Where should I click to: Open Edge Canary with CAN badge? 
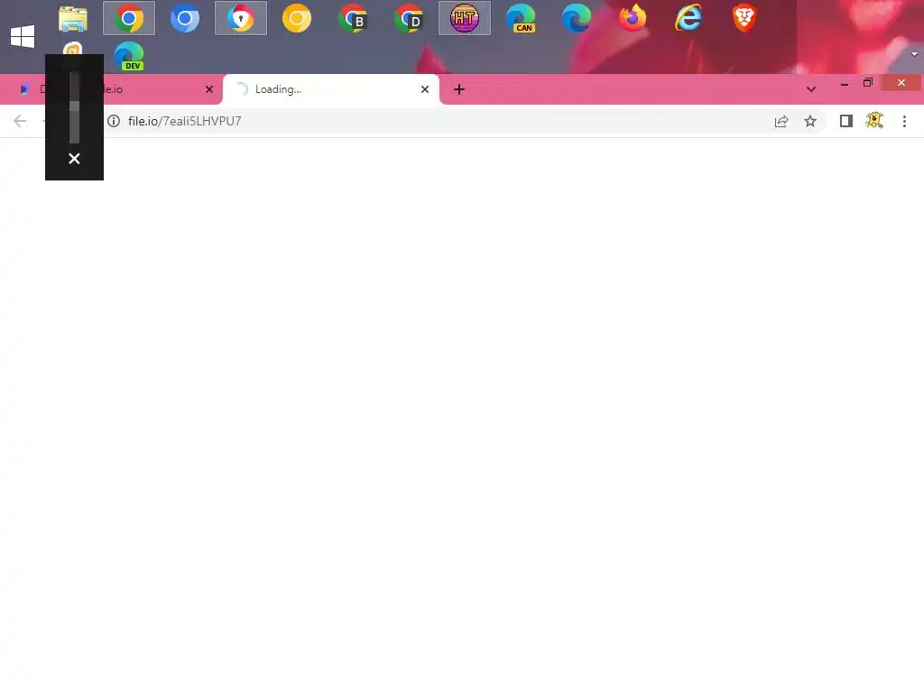pyautogui.click(x=521, y=18)
